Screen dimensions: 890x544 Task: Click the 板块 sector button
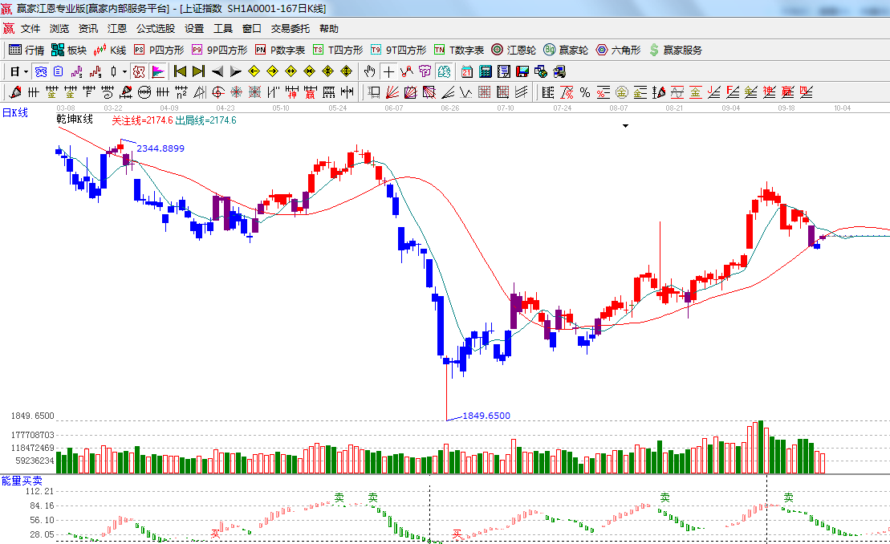click(69, 50)
